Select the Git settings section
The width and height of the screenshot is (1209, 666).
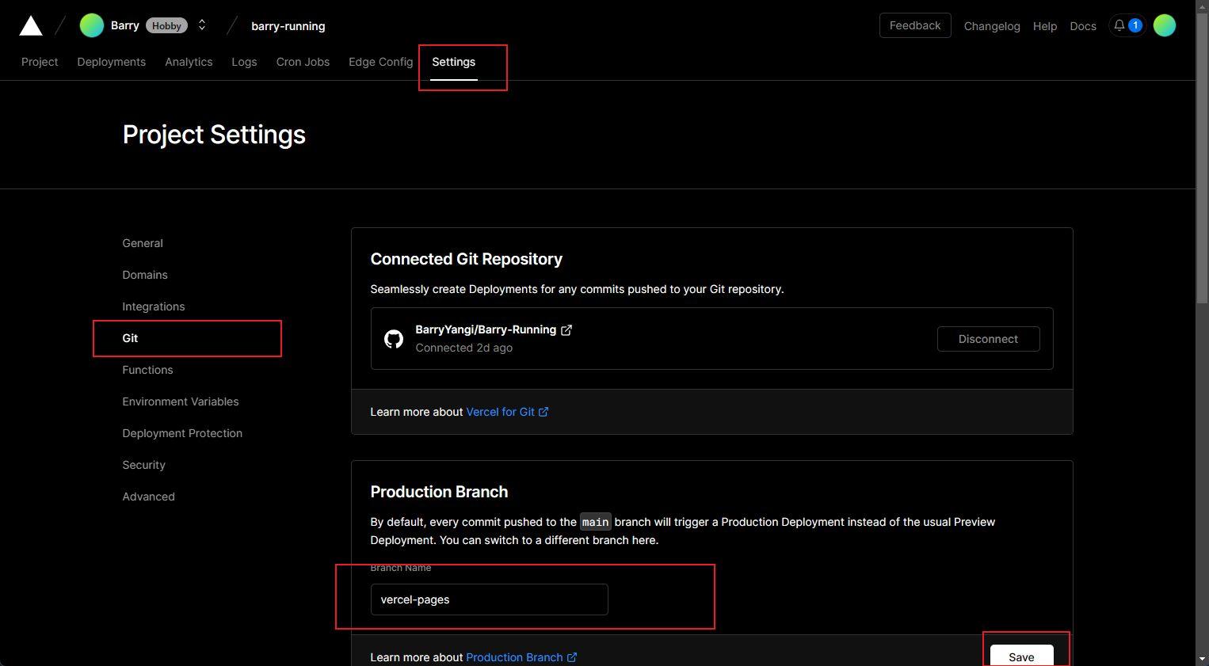tap(130, 338)
